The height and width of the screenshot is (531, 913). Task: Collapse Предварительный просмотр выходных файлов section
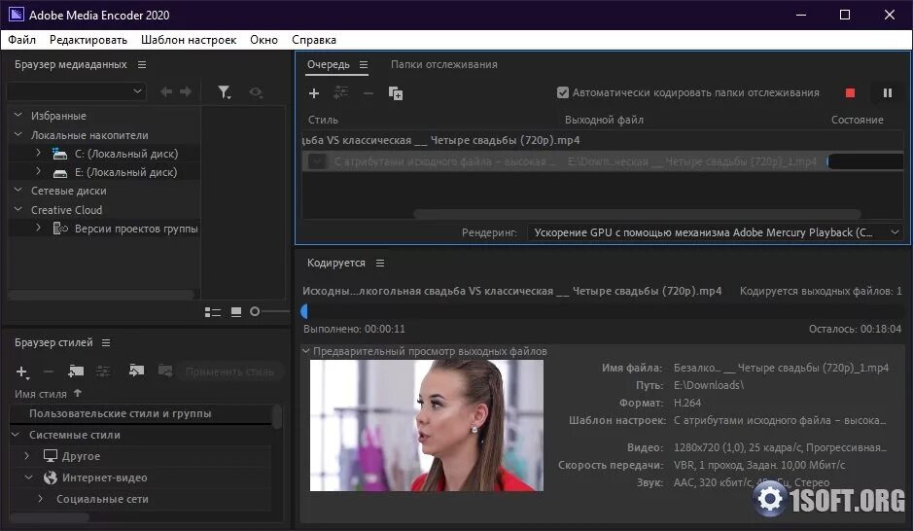tap(305, 351)
